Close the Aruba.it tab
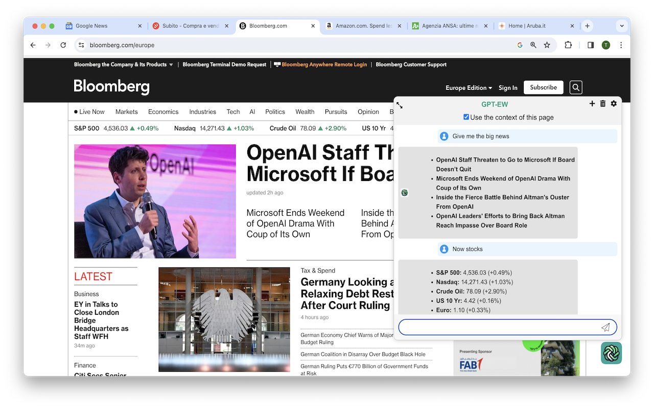 click(573, 26)
